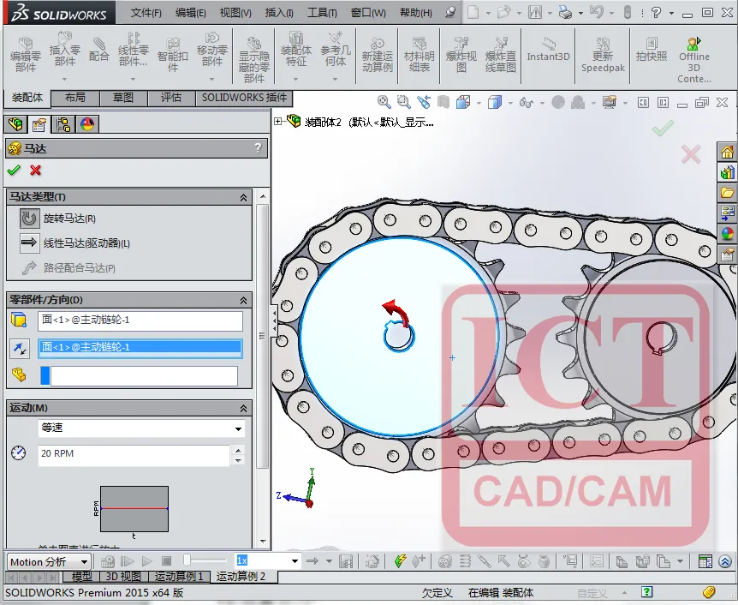Screen dimensions: 738x605
Task: Open the 插入零部件 dropdown arrow
Action: pyautogui.click(x=64, y=79)
